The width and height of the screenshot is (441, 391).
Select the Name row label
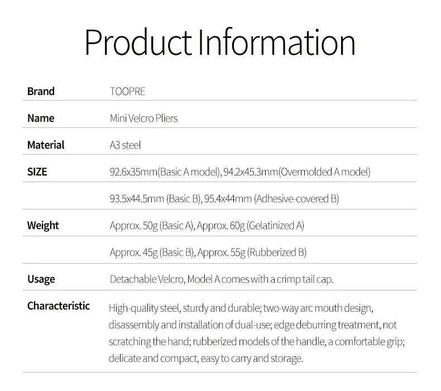(41, 118)
